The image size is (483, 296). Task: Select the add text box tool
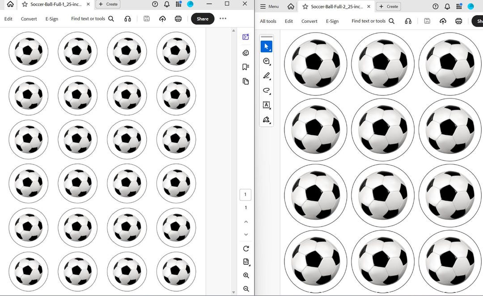point(267,105)
